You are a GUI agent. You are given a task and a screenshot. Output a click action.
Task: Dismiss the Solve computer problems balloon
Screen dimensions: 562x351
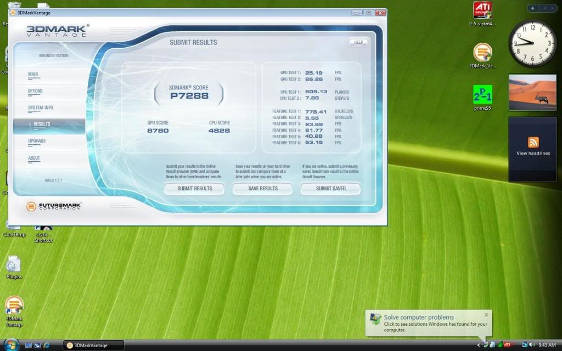[486, 315]
